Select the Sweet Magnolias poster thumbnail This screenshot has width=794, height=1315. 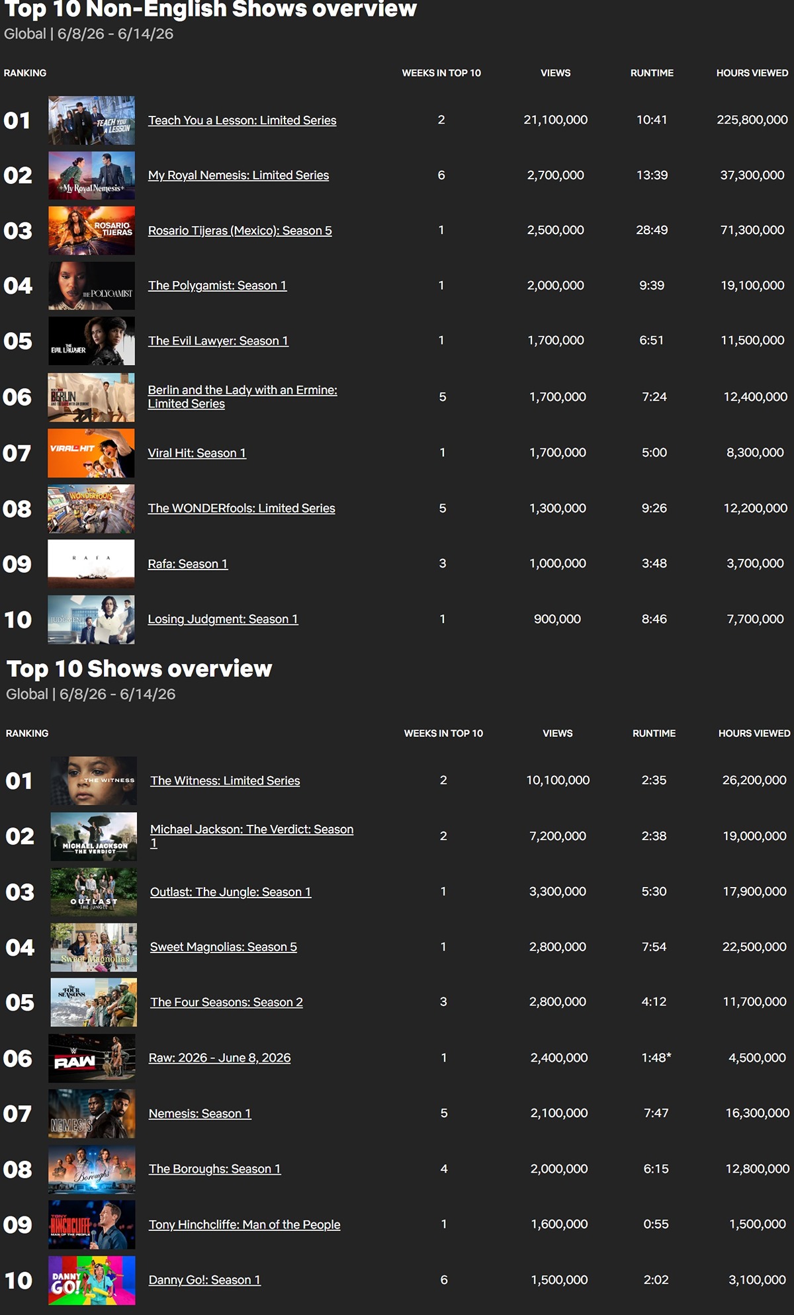click(x=94, y=947)
